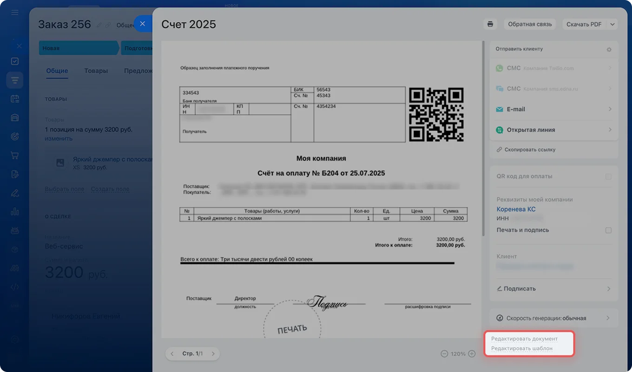The image size is (632, 372).
Task: Click Обратная связь button
Action: [x=530, y=24]
